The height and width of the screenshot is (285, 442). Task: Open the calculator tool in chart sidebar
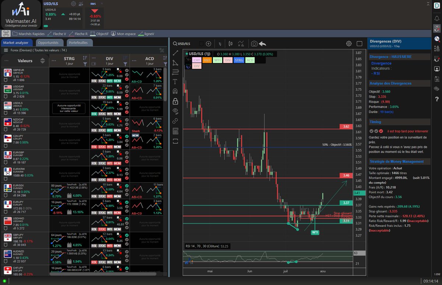(175, 131)
